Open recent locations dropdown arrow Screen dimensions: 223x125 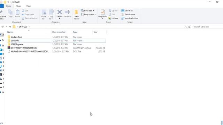pyautogui.click(x=6, y=27)
